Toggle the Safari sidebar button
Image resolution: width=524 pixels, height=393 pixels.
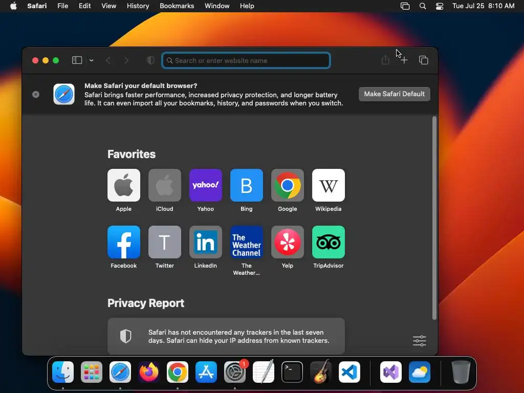click(x=77, y=60)
